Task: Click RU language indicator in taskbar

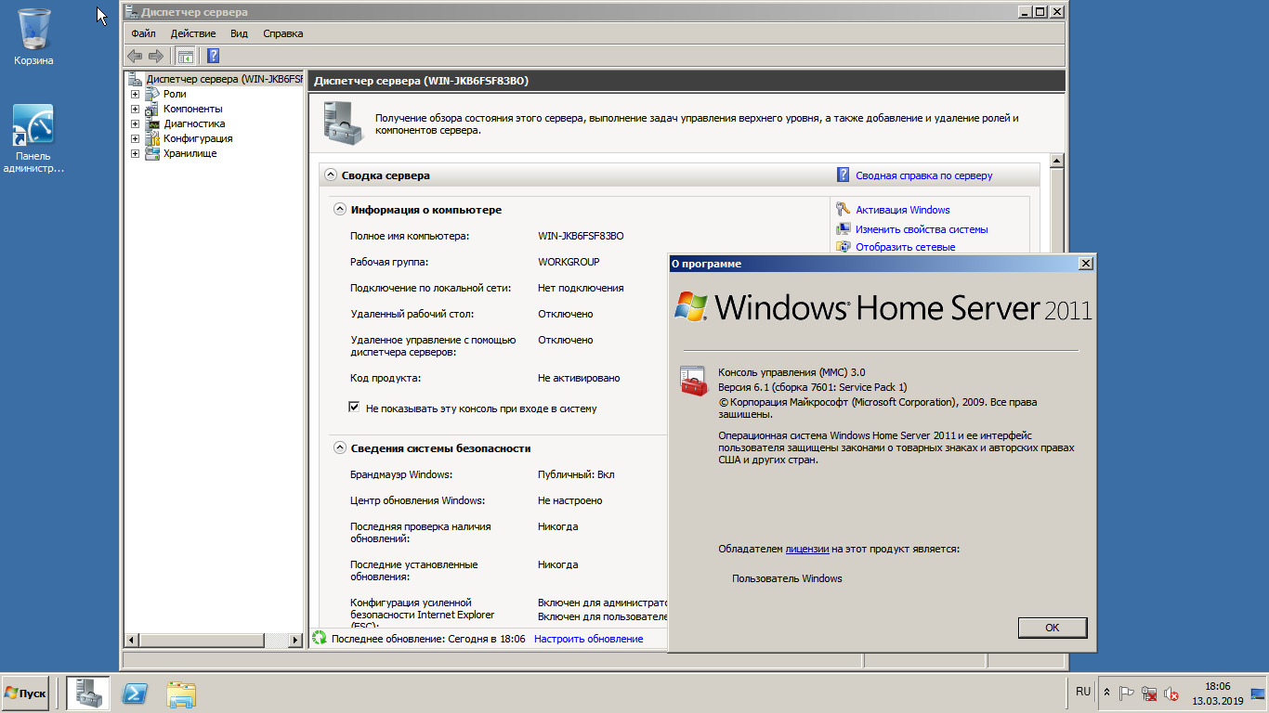Action: pos(1083,692)
